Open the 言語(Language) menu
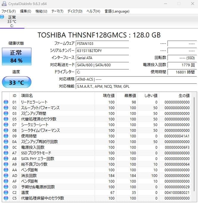This screenshot has height=204, width=198. point(117,11)
